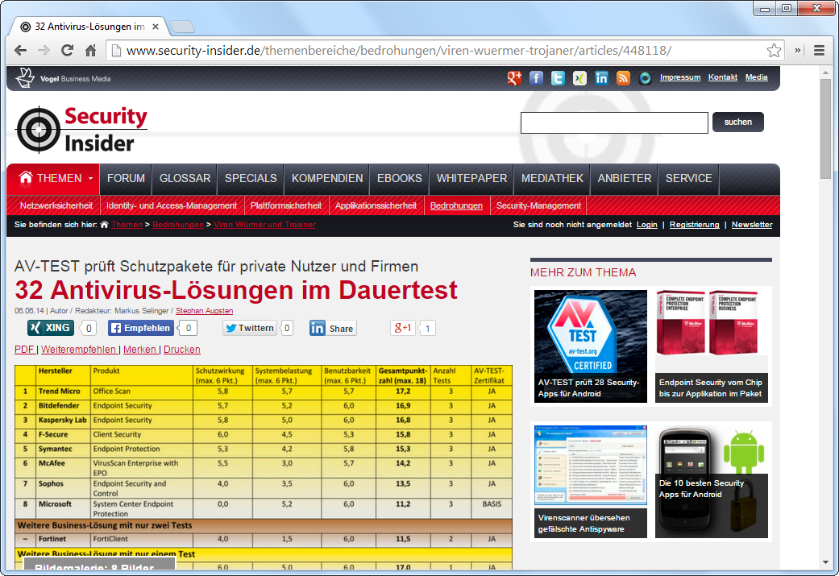Go to browser home page icon
This screenshot has width=839, height=576.
tap(90, 51)
